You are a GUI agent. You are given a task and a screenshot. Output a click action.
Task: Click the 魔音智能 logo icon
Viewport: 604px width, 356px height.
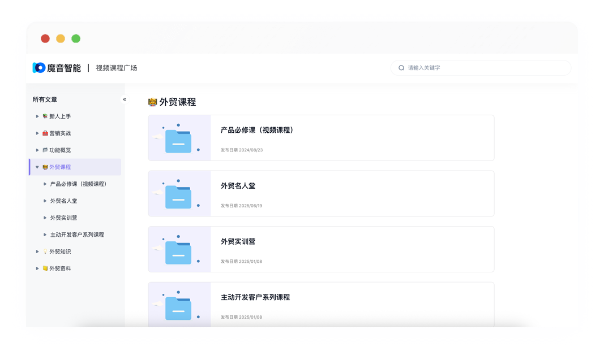[x=39, y=68]
